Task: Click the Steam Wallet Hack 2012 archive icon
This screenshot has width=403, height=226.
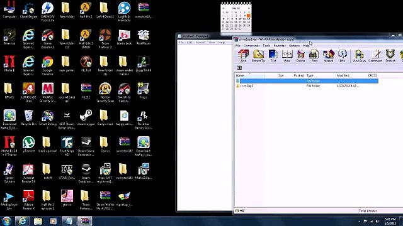Action: (x=105, y=200)
